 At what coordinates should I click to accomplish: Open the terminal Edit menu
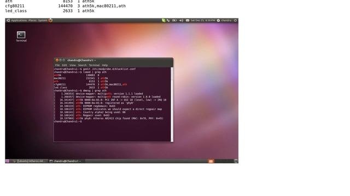[x=65, y=65]
